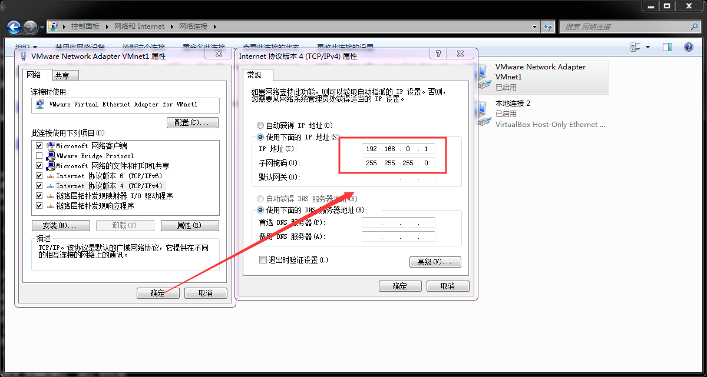Expand the chevron after 网络连接 breadcrumb

click(x=214, y=26)
